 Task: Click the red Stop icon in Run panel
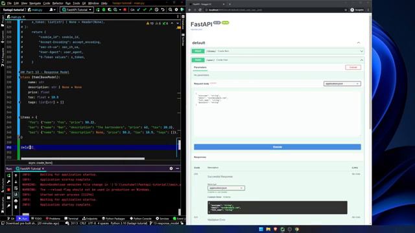tap(8, 190)
